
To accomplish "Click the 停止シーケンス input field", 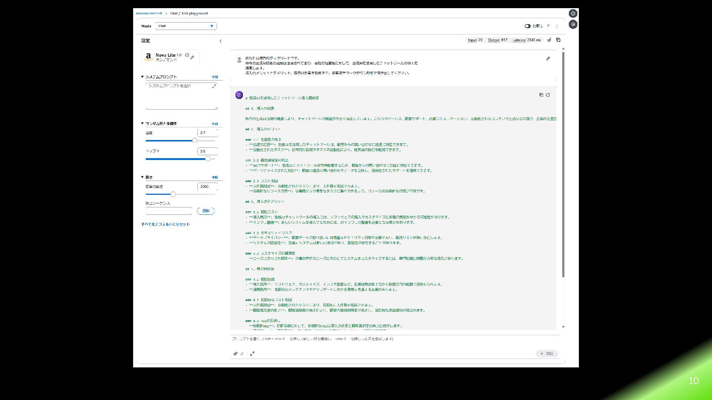I will [x=169, y=211].
